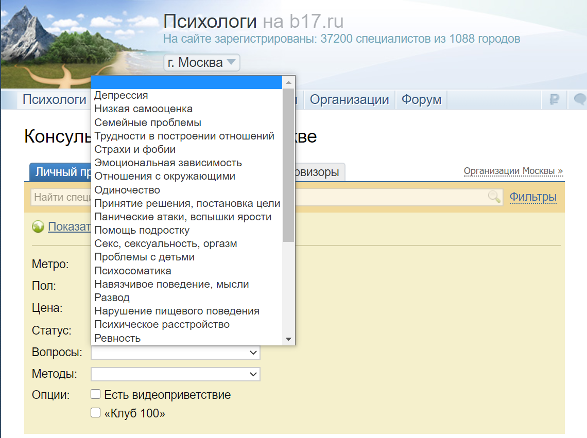This screenshot has height=438, width=587.
Task: Choose «Панические атаки, вспышки ярости» option
Action: click(x=183, y=217)
